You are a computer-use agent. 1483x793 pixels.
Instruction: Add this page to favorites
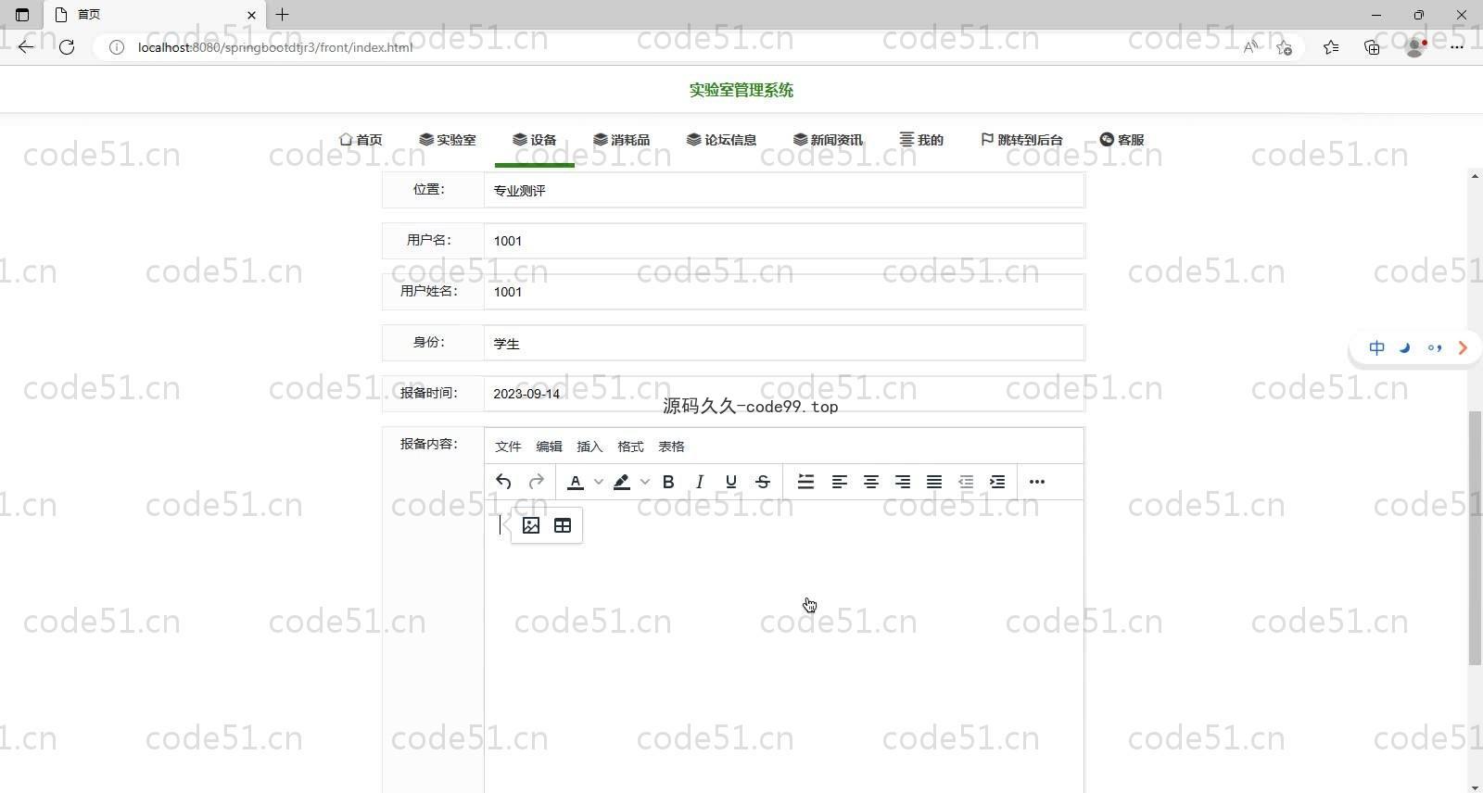[1284, 47]
